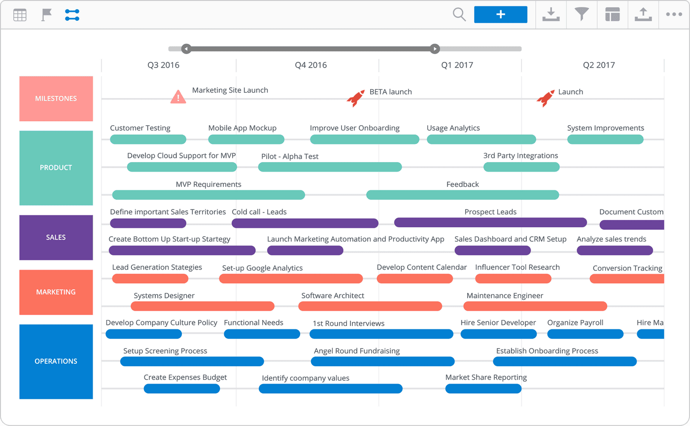Open the Hire Senior Developer bar
This screenshot has width=690, height=426.
coord(499,334)
